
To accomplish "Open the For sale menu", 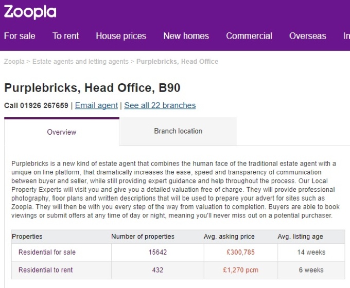I will 20,36.
